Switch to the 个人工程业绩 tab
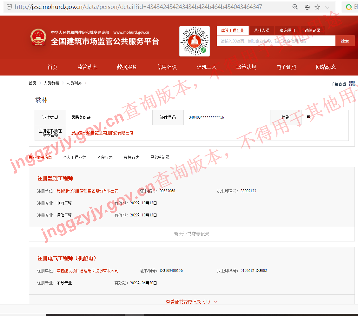Screen dimensions: 358x316 [x=75, y=157]
